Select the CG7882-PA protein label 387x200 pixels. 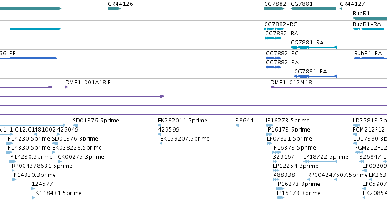[x=282, y=63]
